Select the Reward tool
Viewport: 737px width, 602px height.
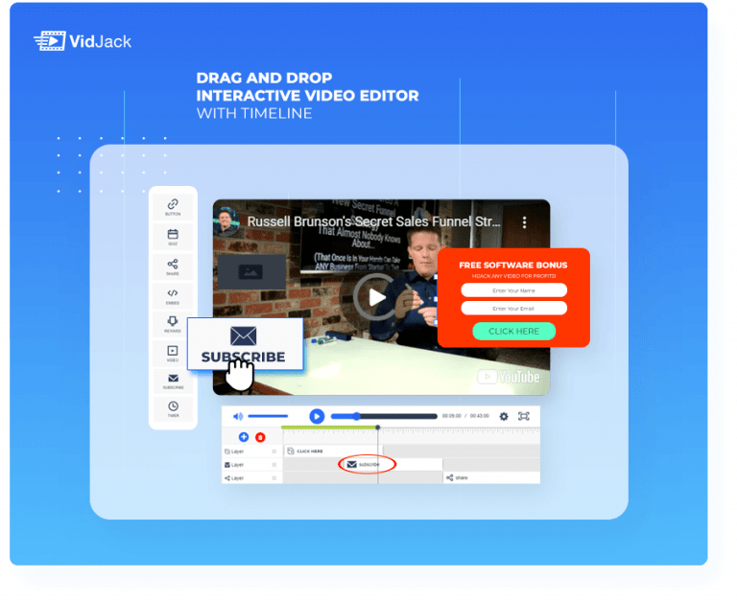[x=173, y=324]
